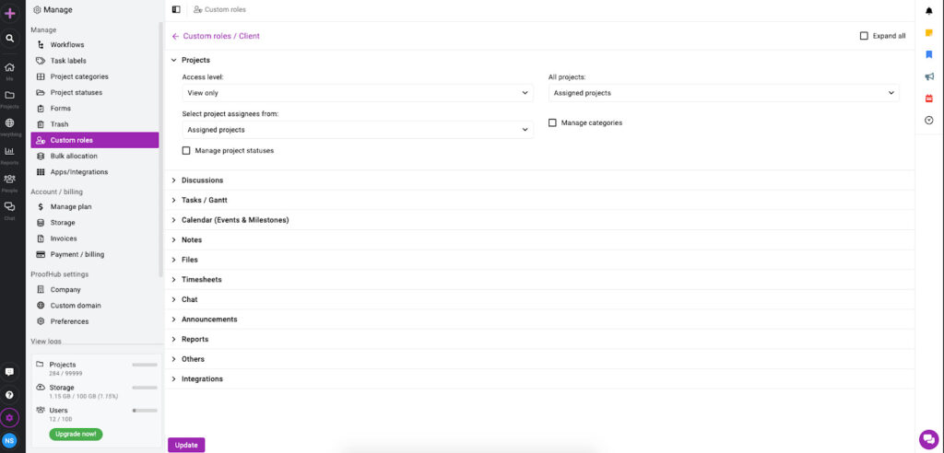
Task: Open the All projects dropdown
Action: [x=724, y=93]
